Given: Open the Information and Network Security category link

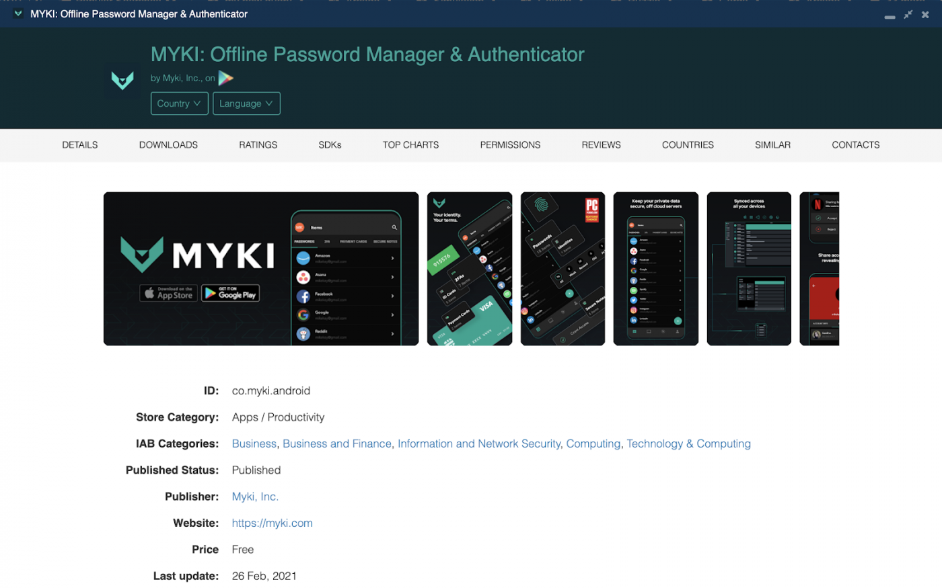Looking at the screenshot, I should click(x=479, y=444).
